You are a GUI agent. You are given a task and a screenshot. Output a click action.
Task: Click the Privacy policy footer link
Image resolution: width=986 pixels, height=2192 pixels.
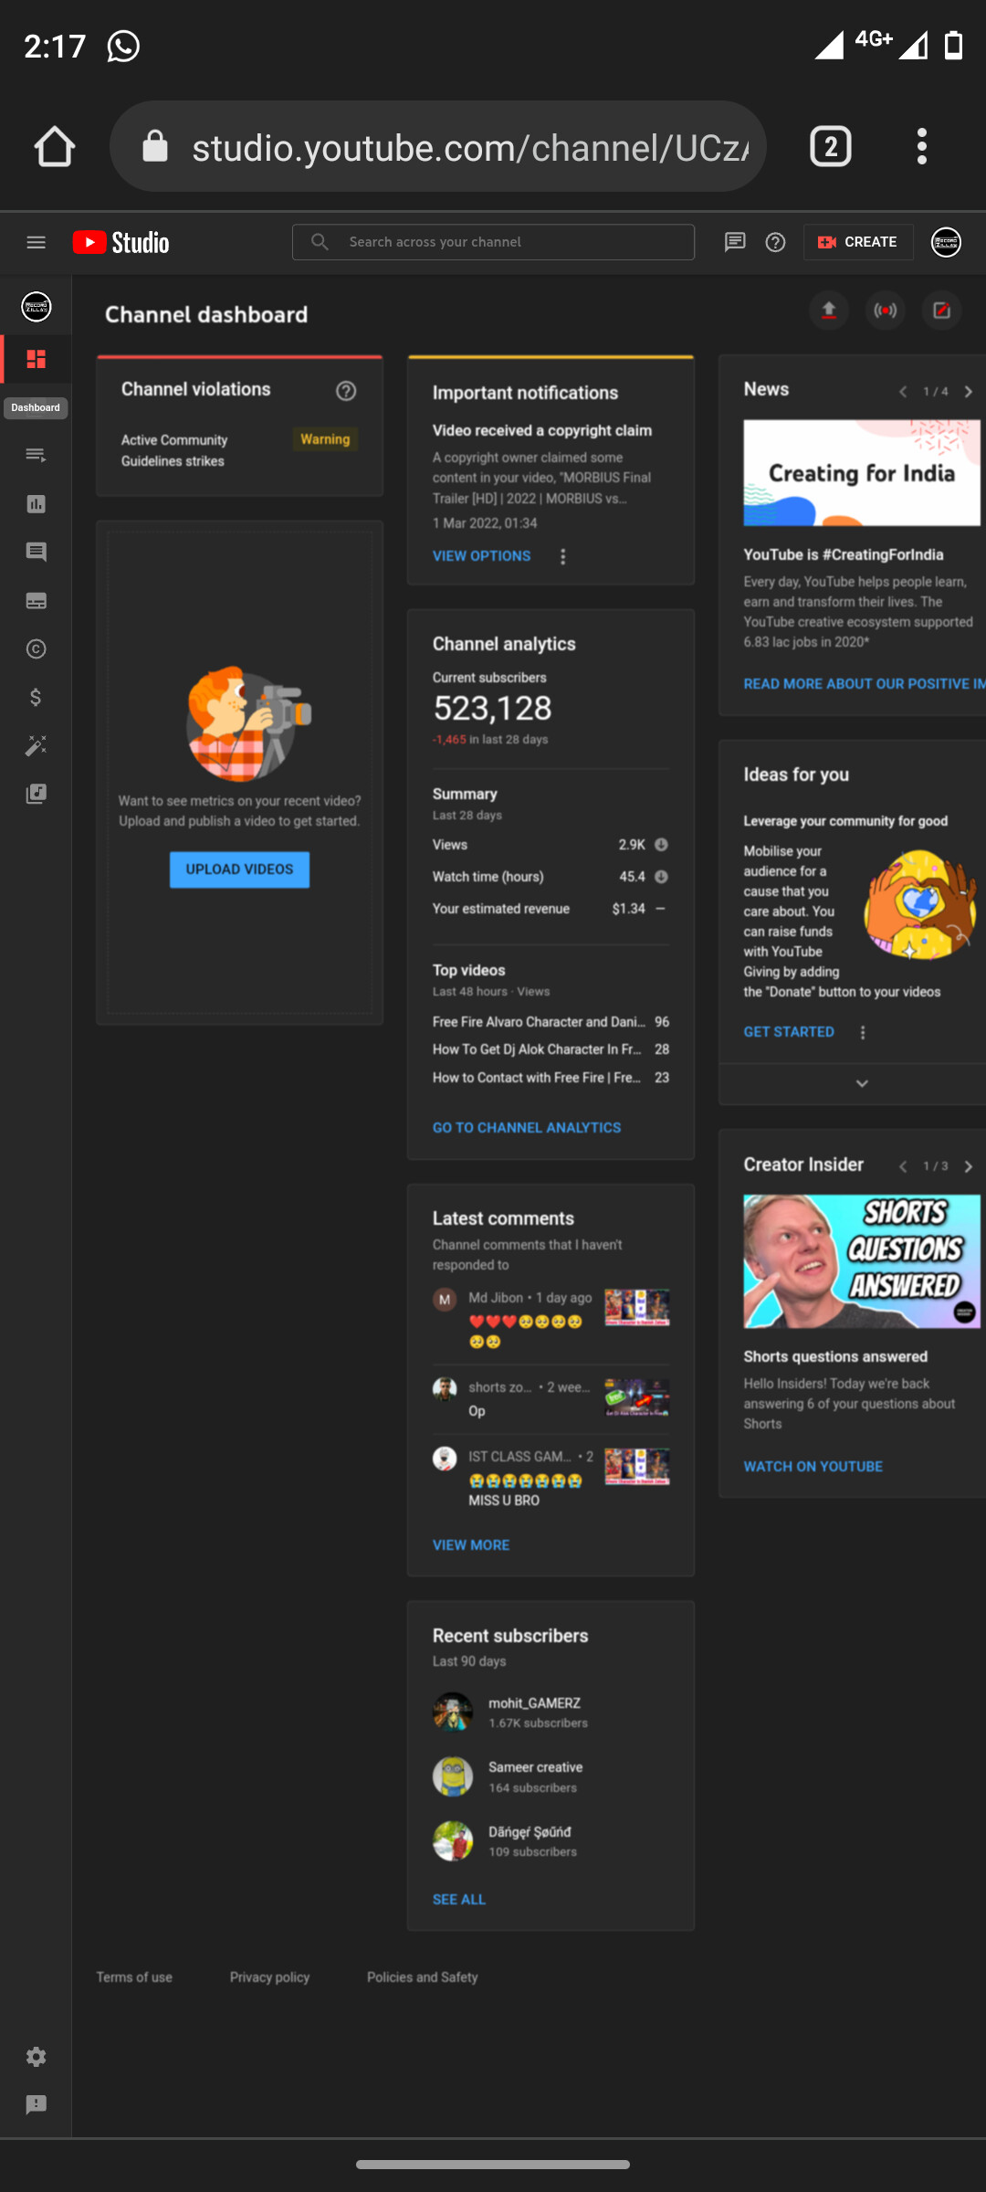click(269, 1977)
